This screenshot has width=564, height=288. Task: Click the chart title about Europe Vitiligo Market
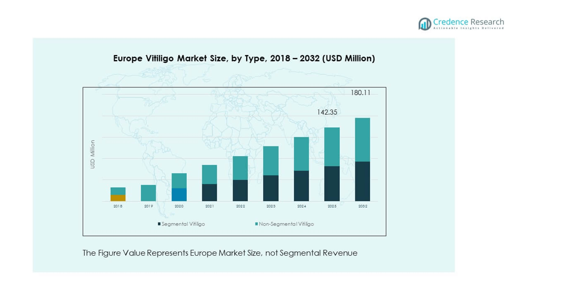pos(244,59)
